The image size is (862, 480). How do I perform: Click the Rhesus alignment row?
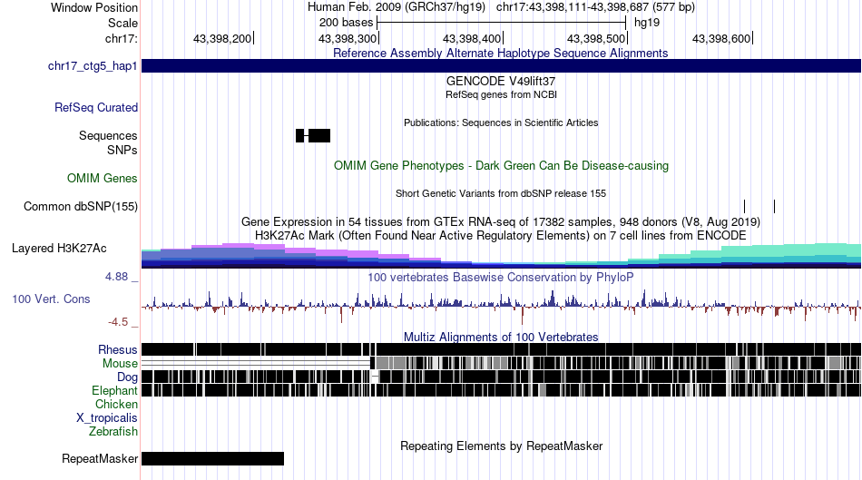pyautogui.click(x=502, y=349)
